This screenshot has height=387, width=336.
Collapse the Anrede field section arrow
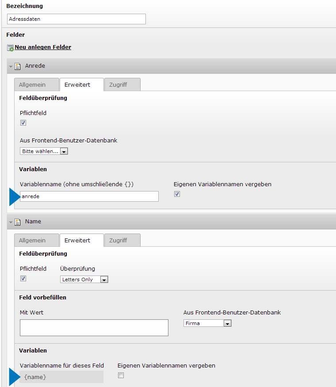point(11,67)
